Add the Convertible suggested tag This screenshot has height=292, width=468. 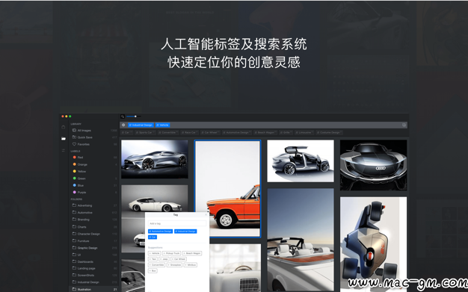(156, 265)
